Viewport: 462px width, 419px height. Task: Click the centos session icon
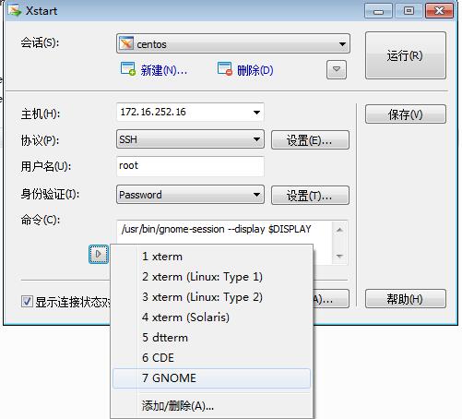126,43
